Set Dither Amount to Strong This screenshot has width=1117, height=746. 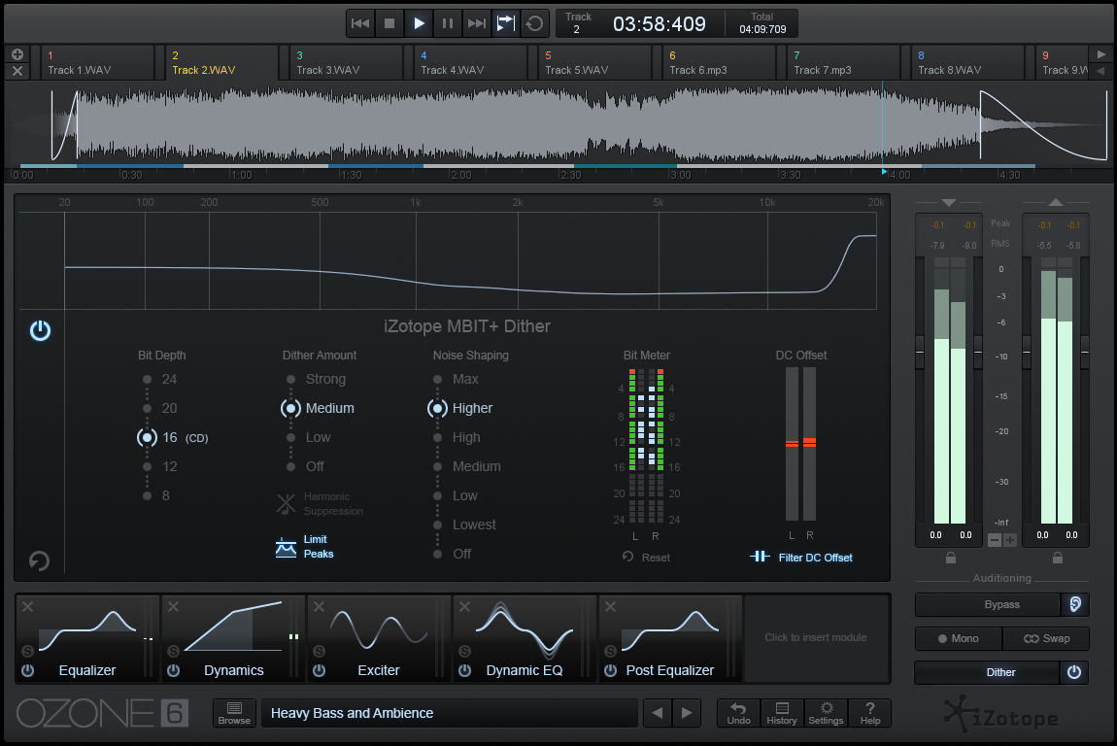(290, 380)
